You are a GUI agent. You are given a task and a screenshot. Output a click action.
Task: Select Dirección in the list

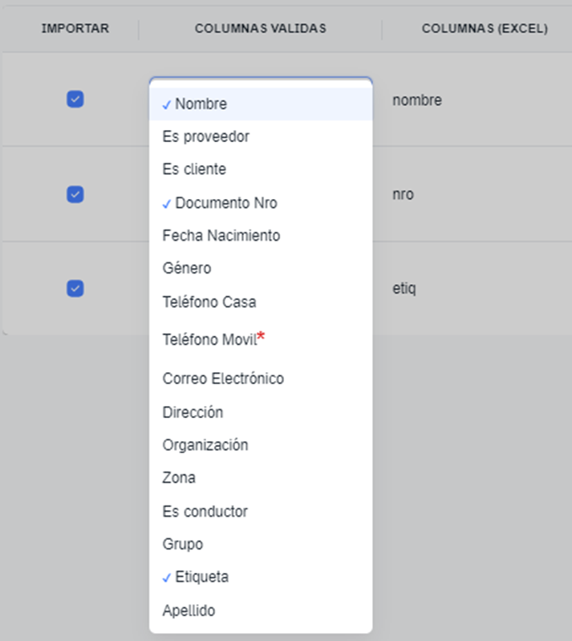coord(193,412)
